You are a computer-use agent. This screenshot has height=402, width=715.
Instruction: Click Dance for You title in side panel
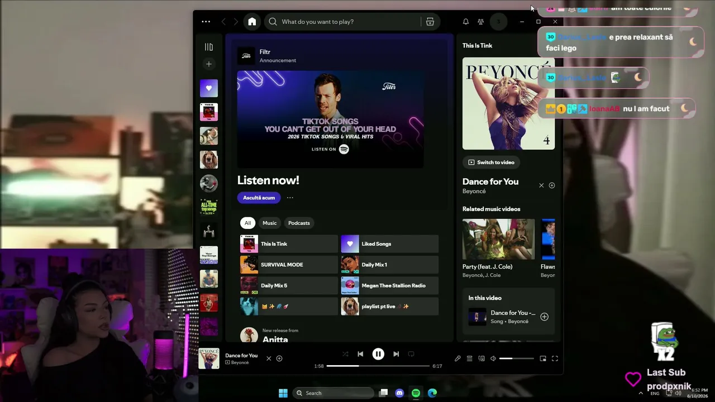point(490,181)
